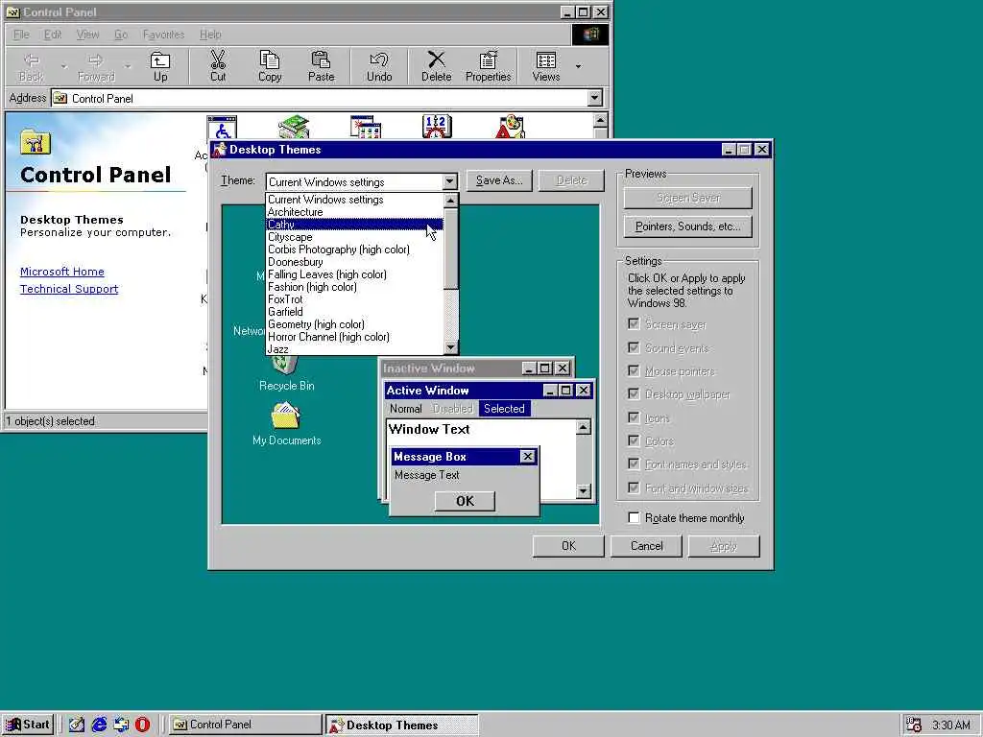Choose Architecture from the theme list
The width and height of the screenshot is (983, 737).
coord(354,212)
